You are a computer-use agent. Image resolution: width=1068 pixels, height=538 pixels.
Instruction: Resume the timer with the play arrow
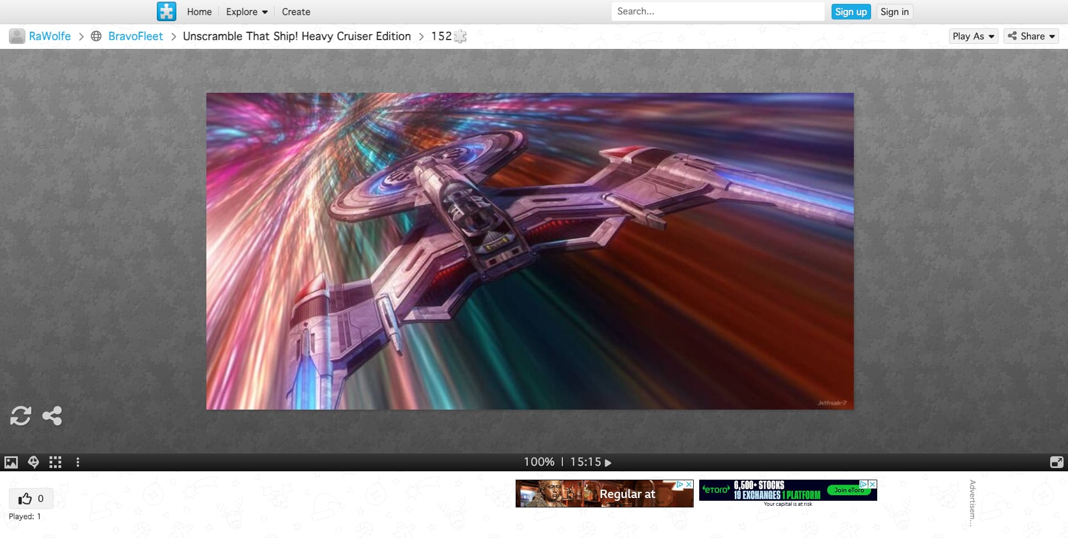(x=608, y=462)
